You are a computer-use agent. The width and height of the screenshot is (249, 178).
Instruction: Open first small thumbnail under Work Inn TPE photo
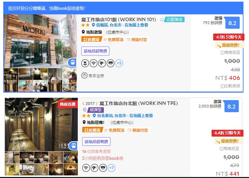click(x=12, y=157)
